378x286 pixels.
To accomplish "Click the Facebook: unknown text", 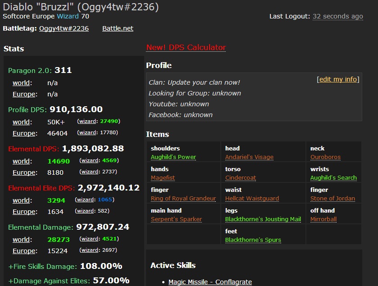I will pyautogui.click(x=181, y=115).
